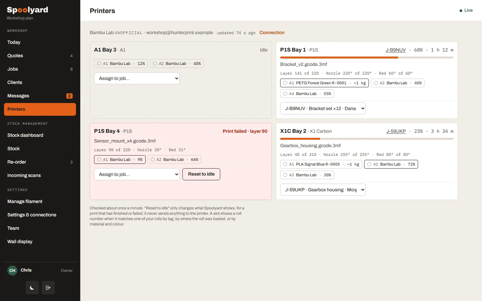Open Stock page in sidebar
Viewport: 482px width, 301px height.
(x=40, y=149)
